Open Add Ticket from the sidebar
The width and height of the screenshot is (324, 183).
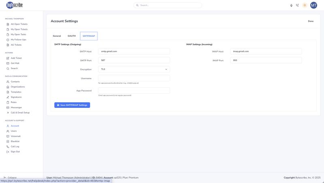pyautogui.click(x=16, y=58)
